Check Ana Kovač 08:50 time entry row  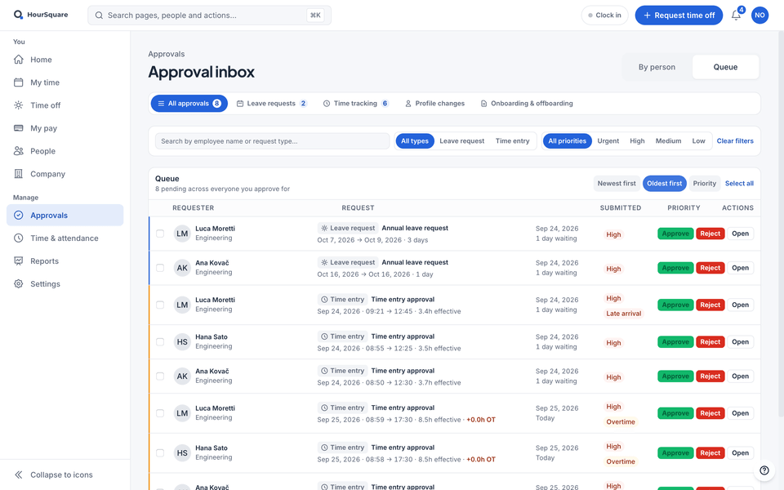tap(160, 376)
